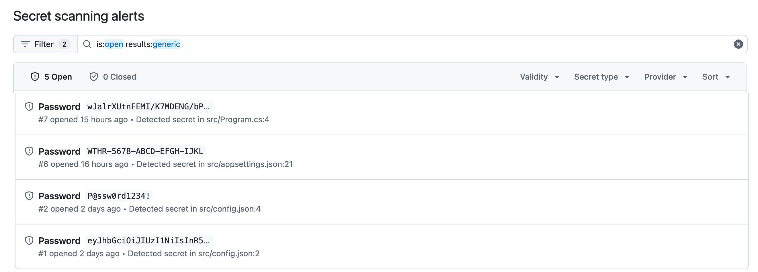Open Password alert eyJhbGciOiJIUzI1NiIsInR5
Screen dimensions: 758x272
[x=59, y=241]
